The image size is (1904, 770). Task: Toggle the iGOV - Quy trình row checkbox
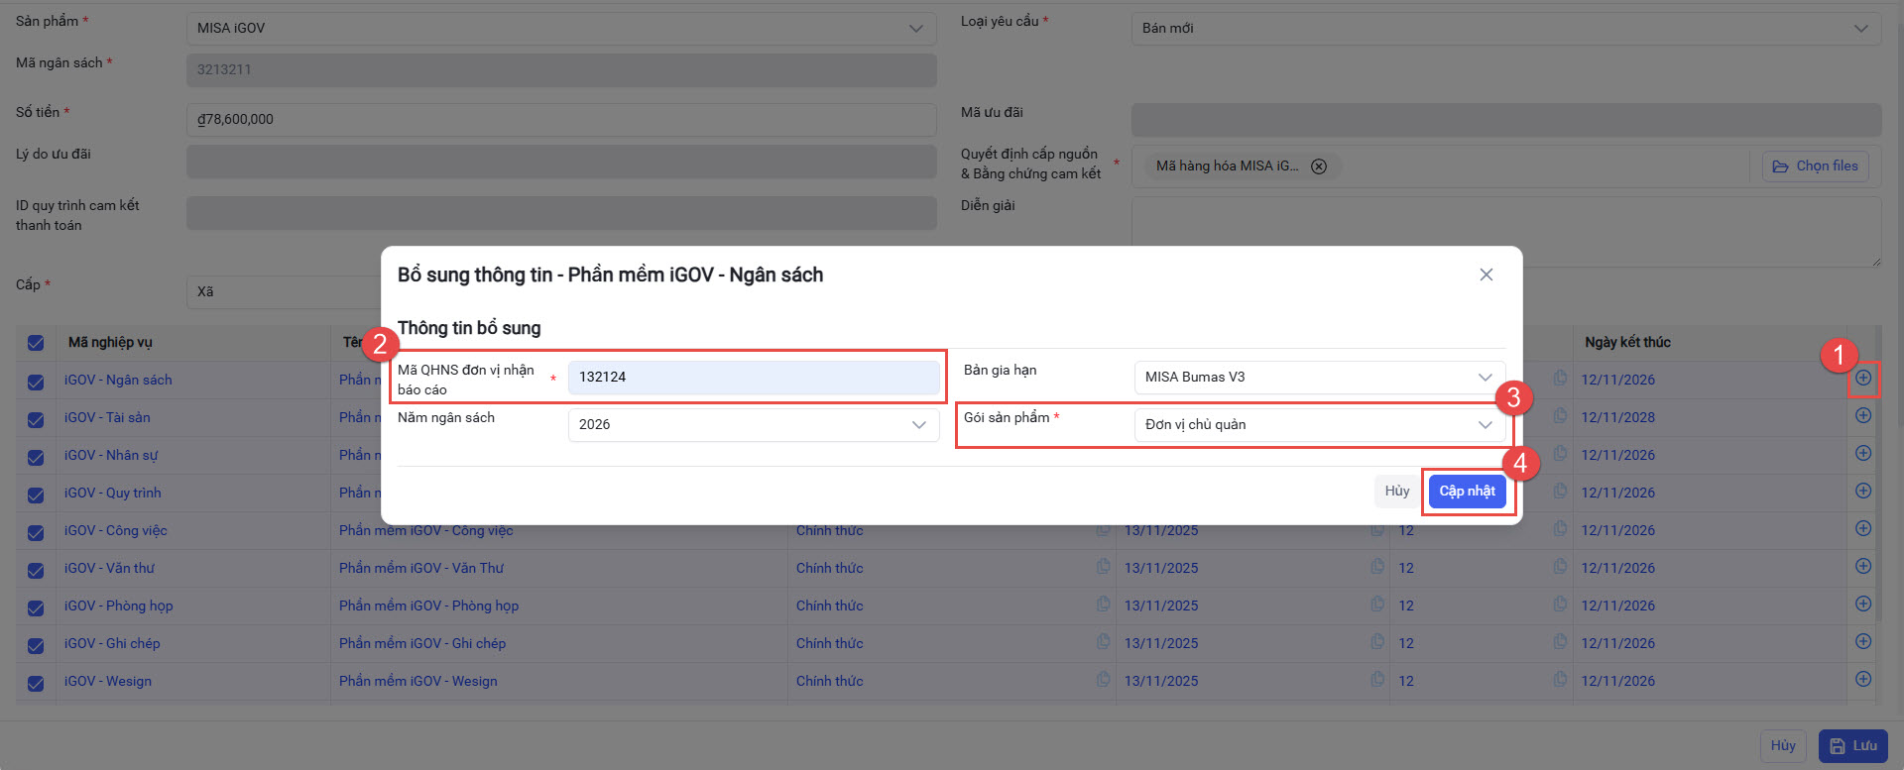point(36,495)
